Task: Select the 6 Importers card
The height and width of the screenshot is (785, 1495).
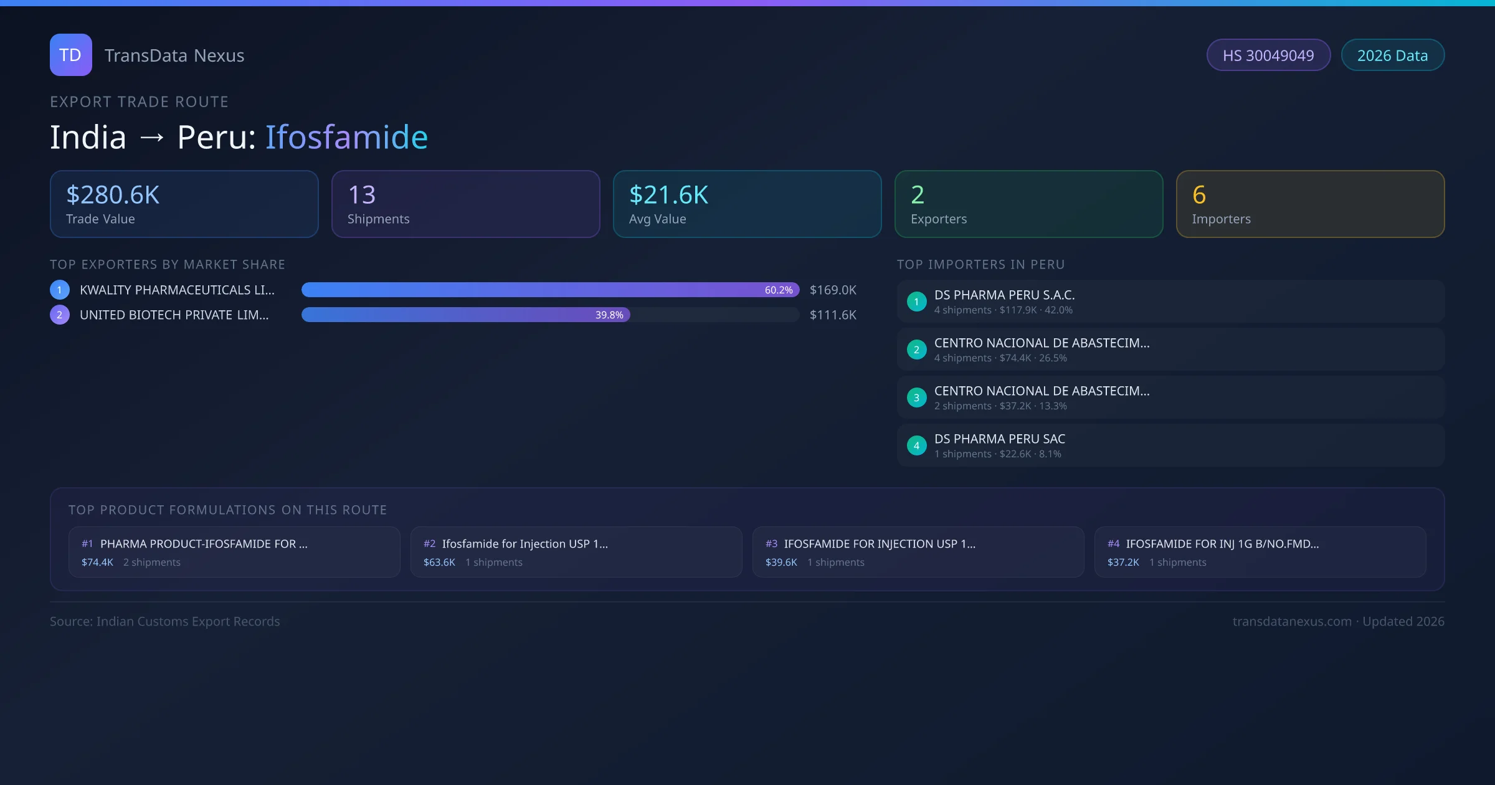Action: click(x=1310, y=204)
